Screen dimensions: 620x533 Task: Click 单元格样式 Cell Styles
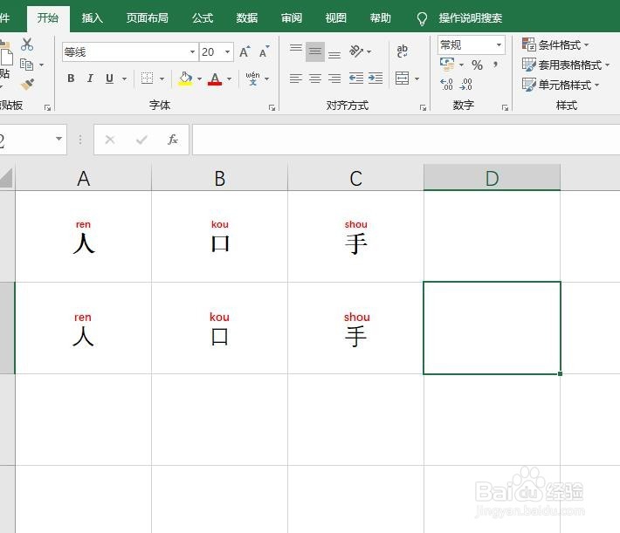coord(561,85)
